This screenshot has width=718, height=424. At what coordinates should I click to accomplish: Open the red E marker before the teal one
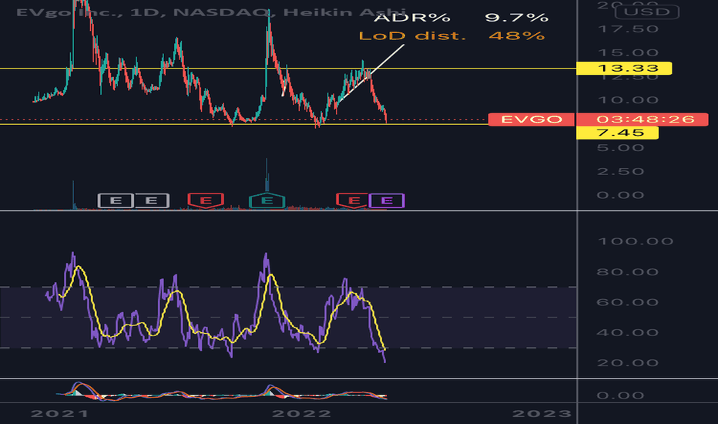pos(206,200)
